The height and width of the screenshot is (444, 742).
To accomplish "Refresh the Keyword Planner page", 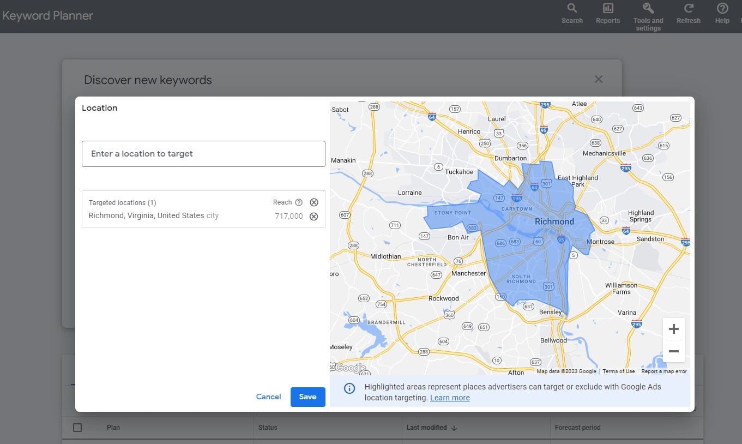I will click(689, 14).
